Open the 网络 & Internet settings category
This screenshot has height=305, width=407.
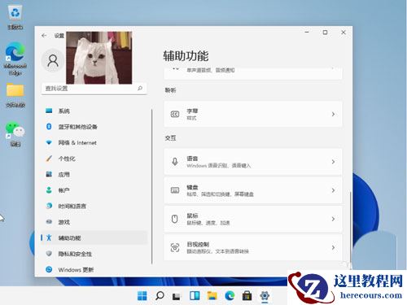coord(94,142)
